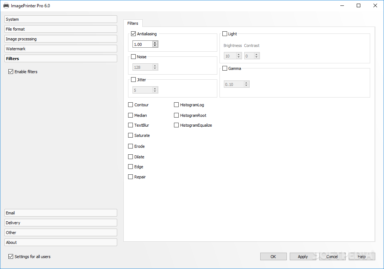The image size is (384, 269).
Task: Check the HistogramRoot filter
Action: click(x=176, y=115)
